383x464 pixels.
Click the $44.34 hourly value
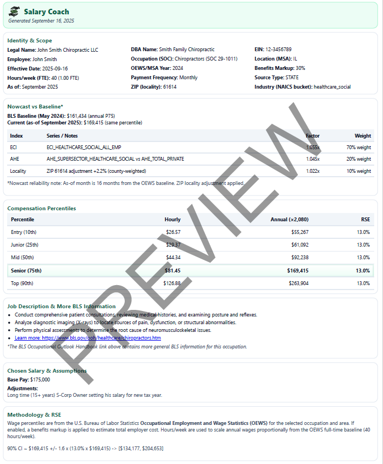pos(173,258)
